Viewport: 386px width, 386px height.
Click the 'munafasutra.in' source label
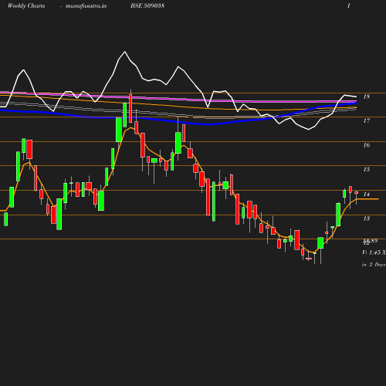click(86, 6)
